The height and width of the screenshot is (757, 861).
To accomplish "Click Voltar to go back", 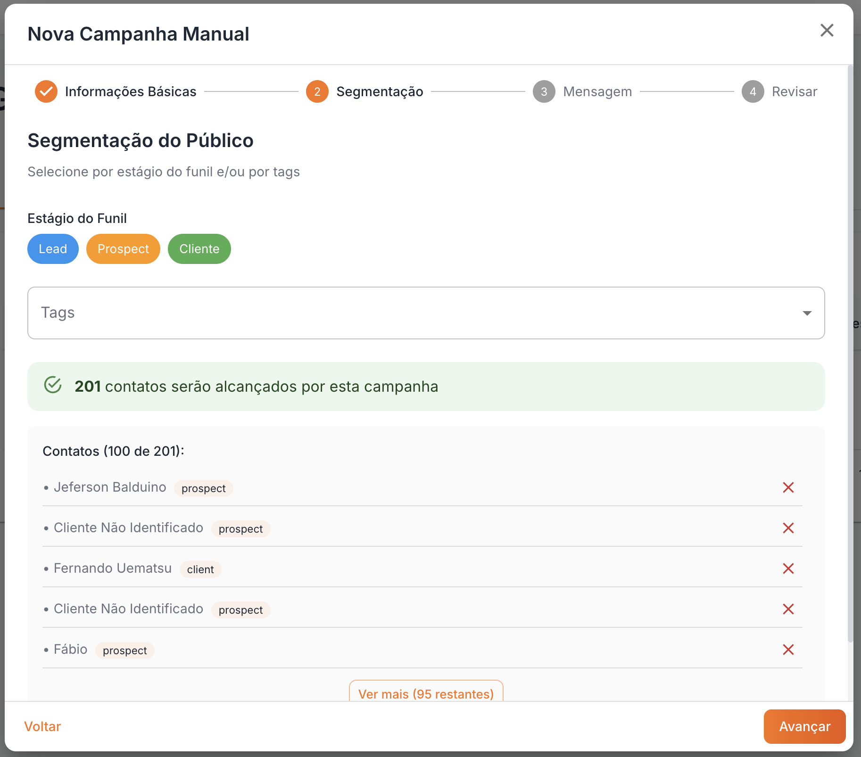I will tap(42, 726).
